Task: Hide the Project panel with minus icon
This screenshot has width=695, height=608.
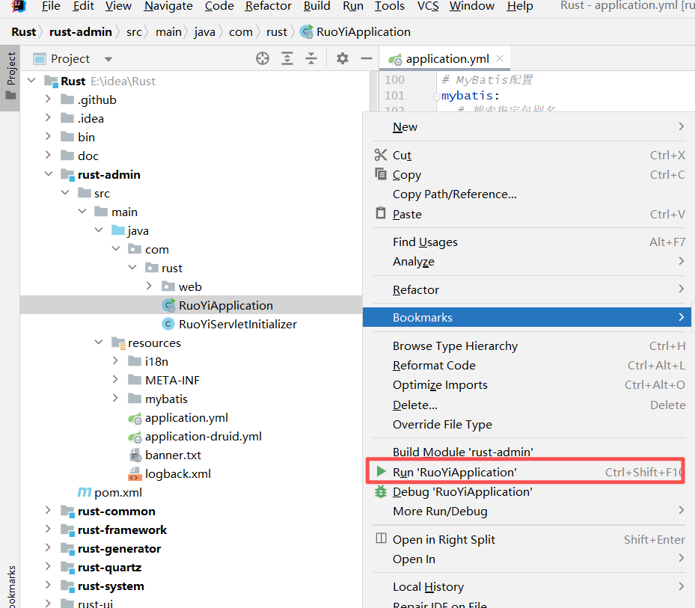Action: coord(367,58)
